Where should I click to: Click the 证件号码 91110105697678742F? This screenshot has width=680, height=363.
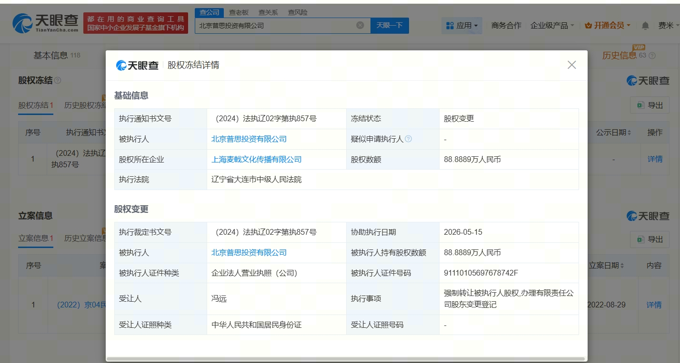pyautogui.click(x=481, y=273)
